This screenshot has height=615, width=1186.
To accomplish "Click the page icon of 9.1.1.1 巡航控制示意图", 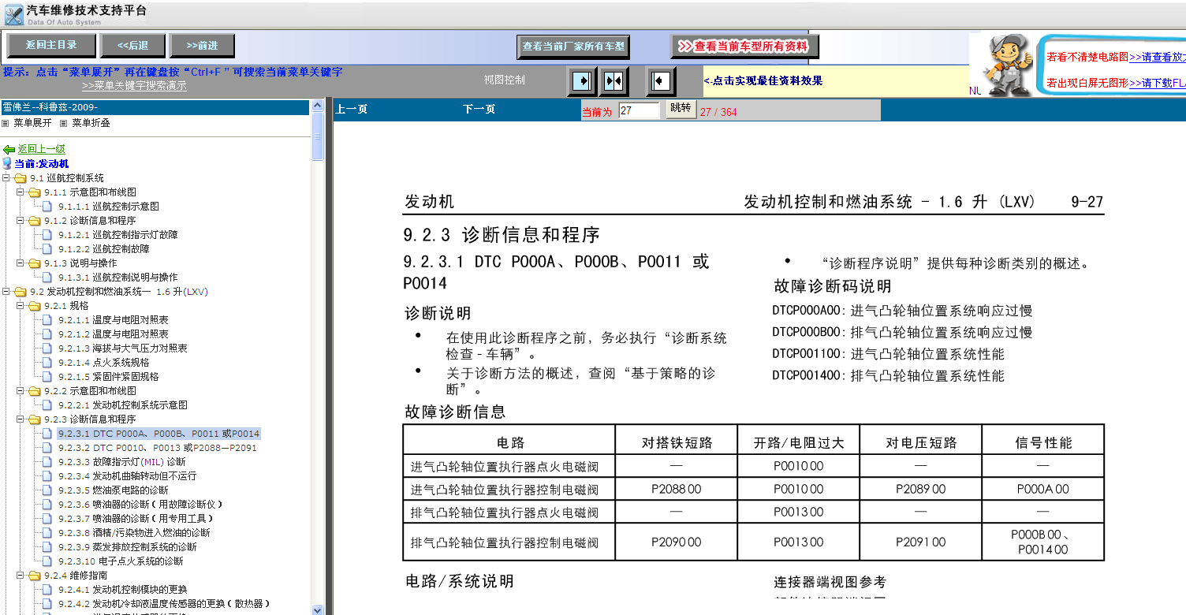I will coord(47,207).
